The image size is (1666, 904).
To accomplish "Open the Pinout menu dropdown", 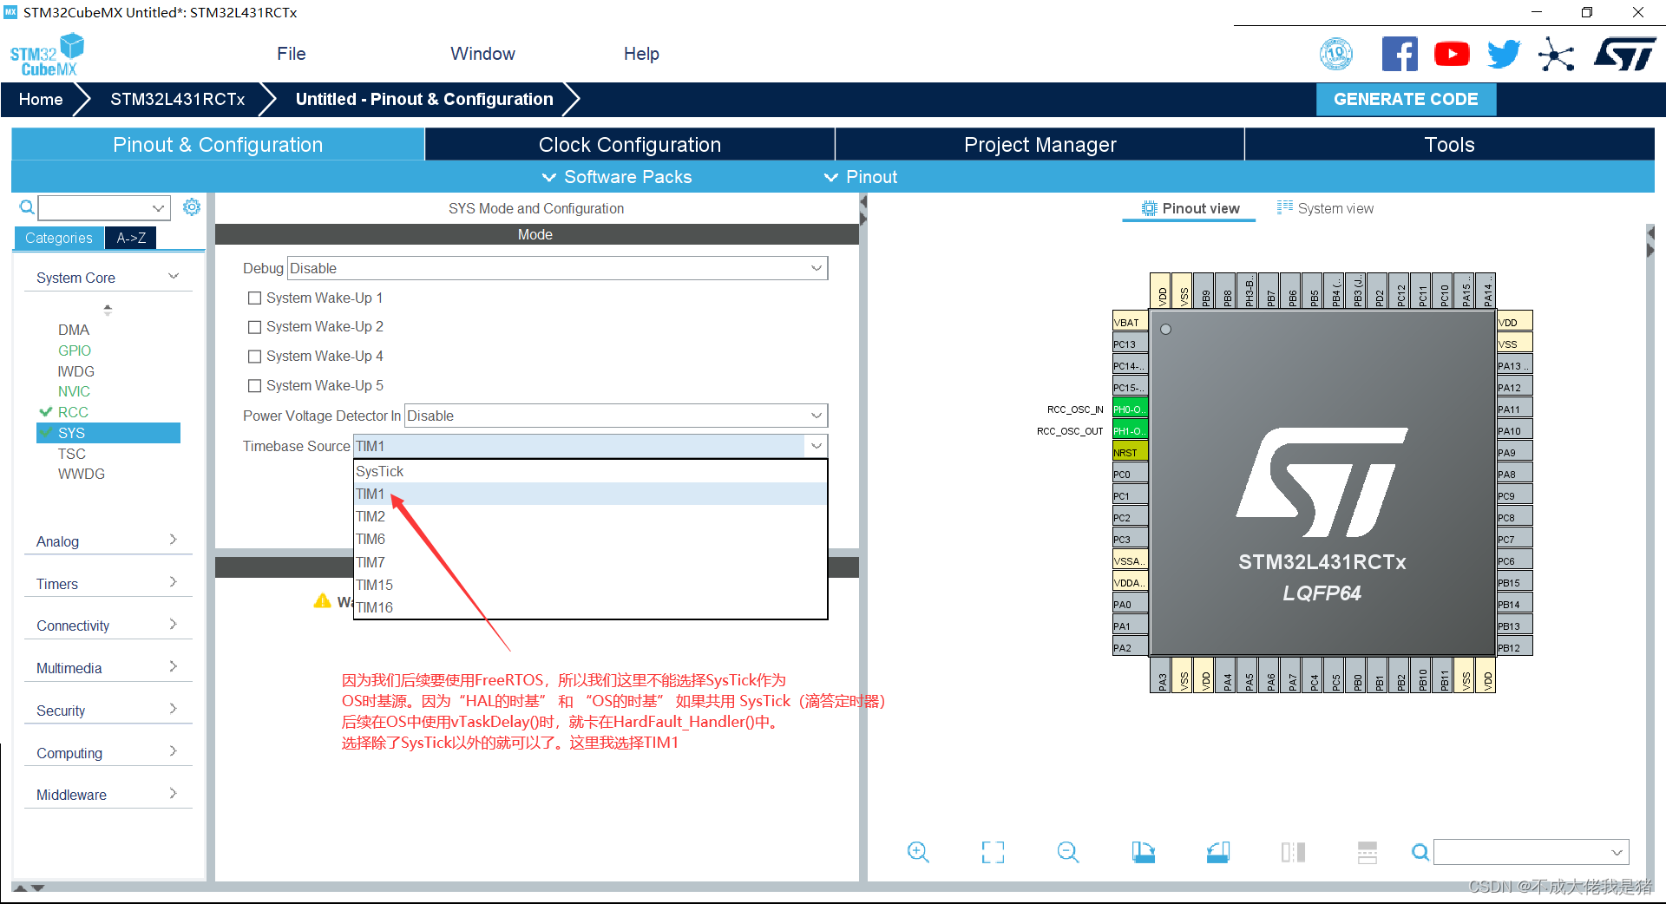I will pos(861,177).
